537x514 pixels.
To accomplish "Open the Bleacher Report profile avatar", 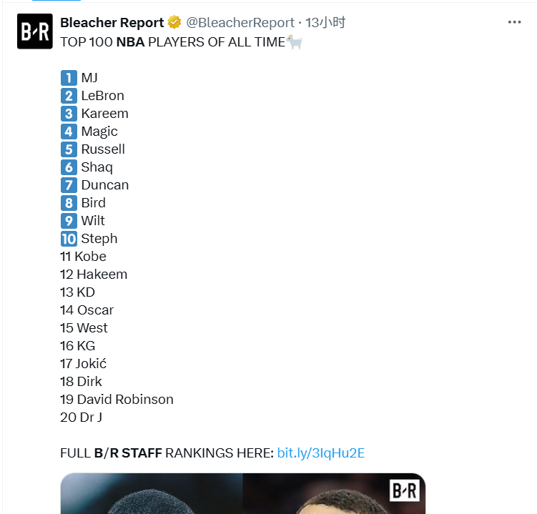I will coord(35,31).
